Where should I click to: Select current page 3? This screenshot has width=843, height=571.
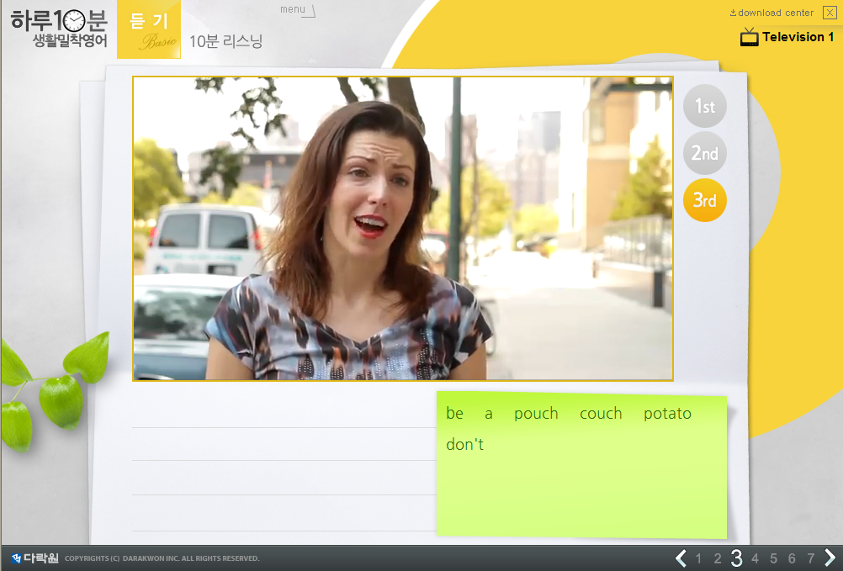[x=736, y=558]
